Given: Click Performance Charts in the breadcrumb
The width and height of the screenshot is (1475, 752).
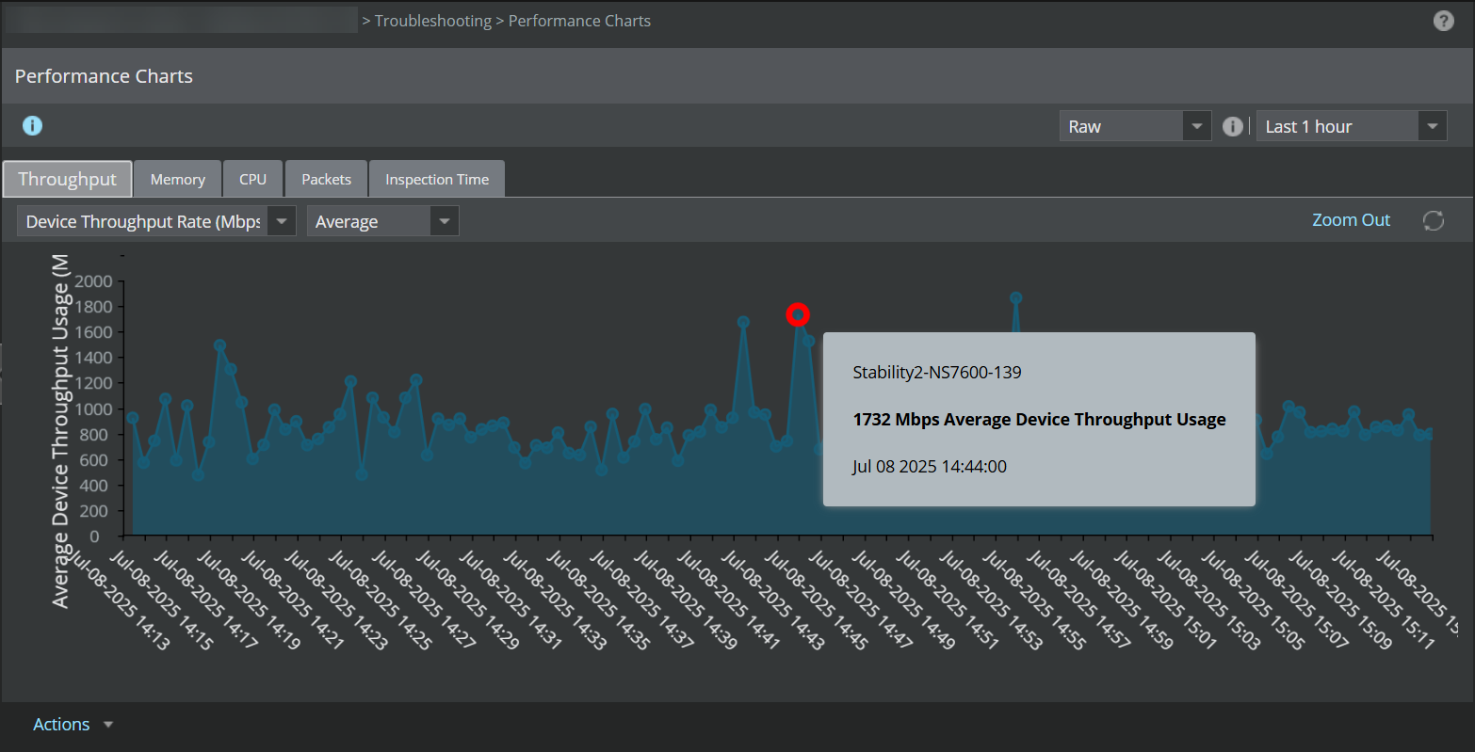Looking at the screenshot, I should point(579,21).
